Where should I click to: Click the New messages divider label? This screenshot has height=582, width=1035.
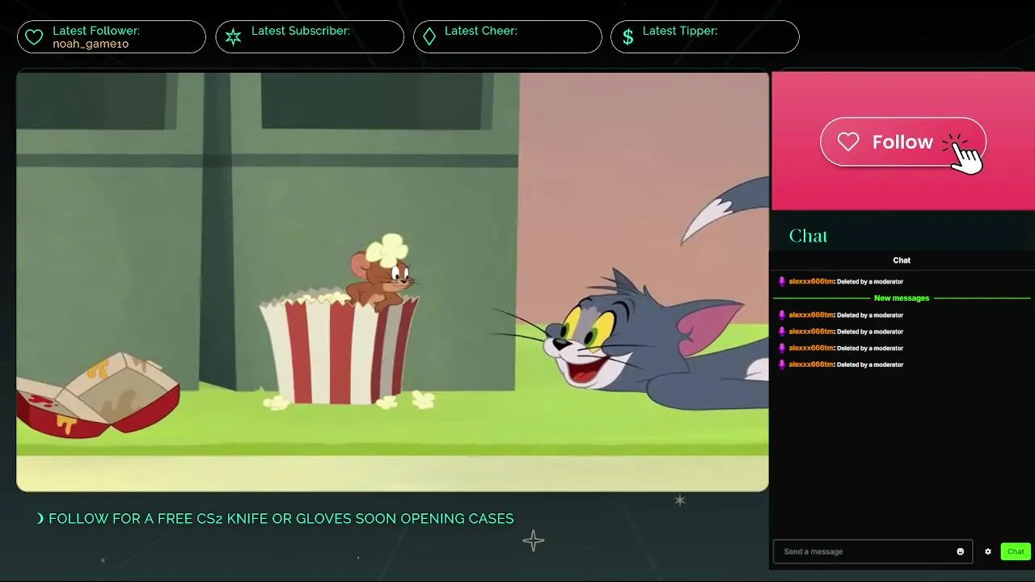902,298
